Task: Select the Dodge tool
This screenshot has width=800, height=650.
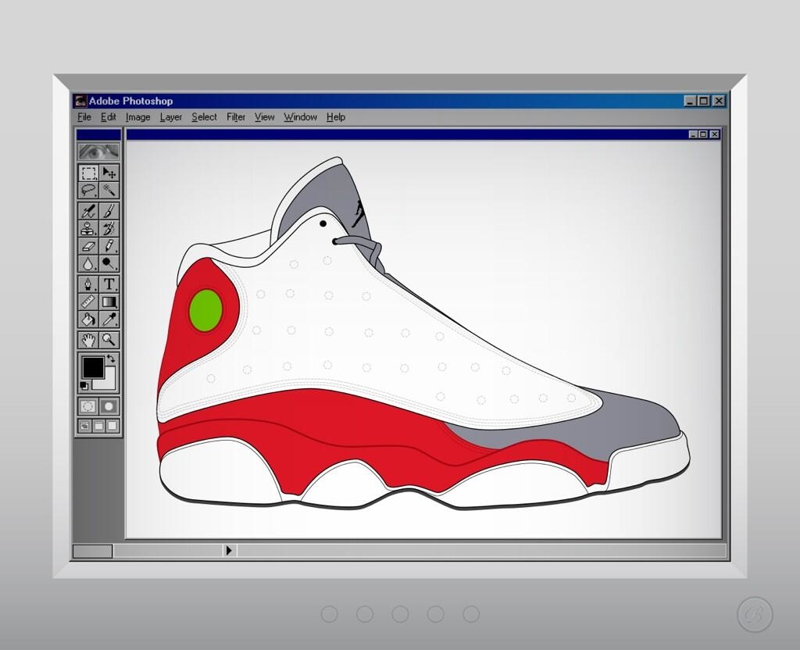Action: click(109, 263)
